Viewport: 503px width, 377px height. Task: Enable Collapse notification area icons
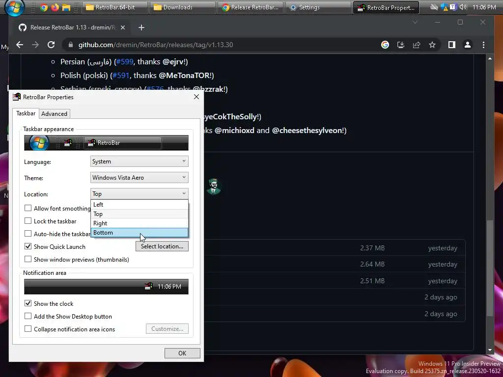coord(28,329)
